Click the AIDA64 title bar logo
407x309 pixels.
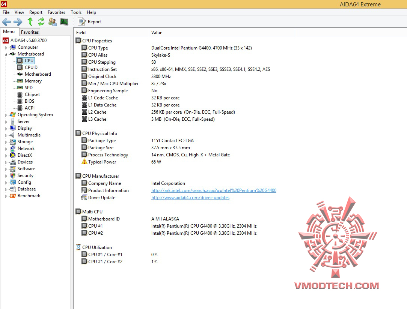point(4,4)
